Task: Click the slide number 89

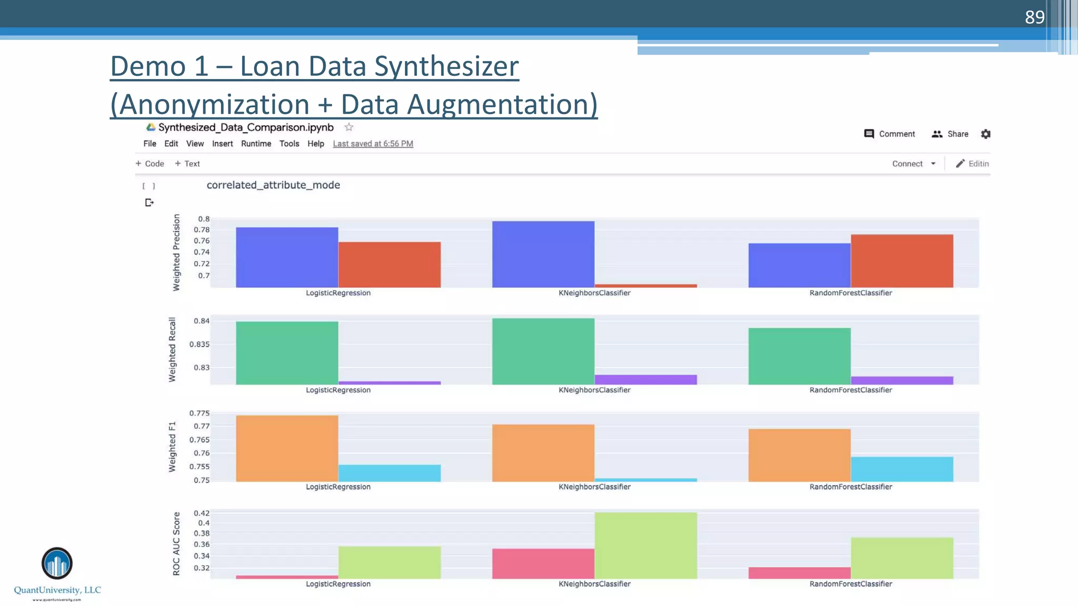Action: pos(1034,17)
